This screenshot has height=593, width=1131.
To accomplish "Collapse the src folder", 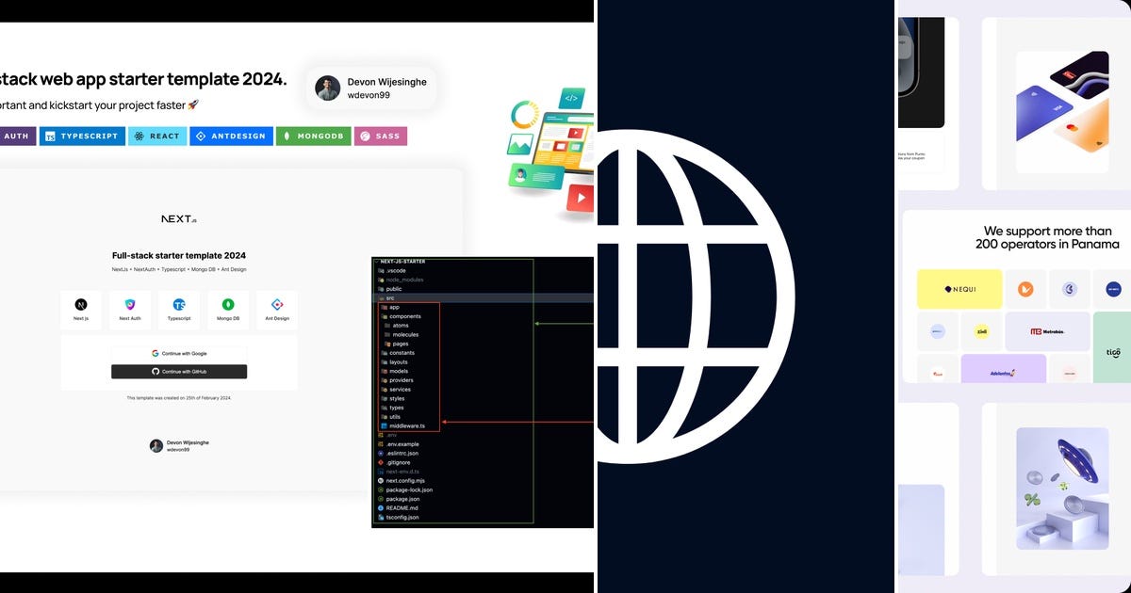I will tap(388, 297).
